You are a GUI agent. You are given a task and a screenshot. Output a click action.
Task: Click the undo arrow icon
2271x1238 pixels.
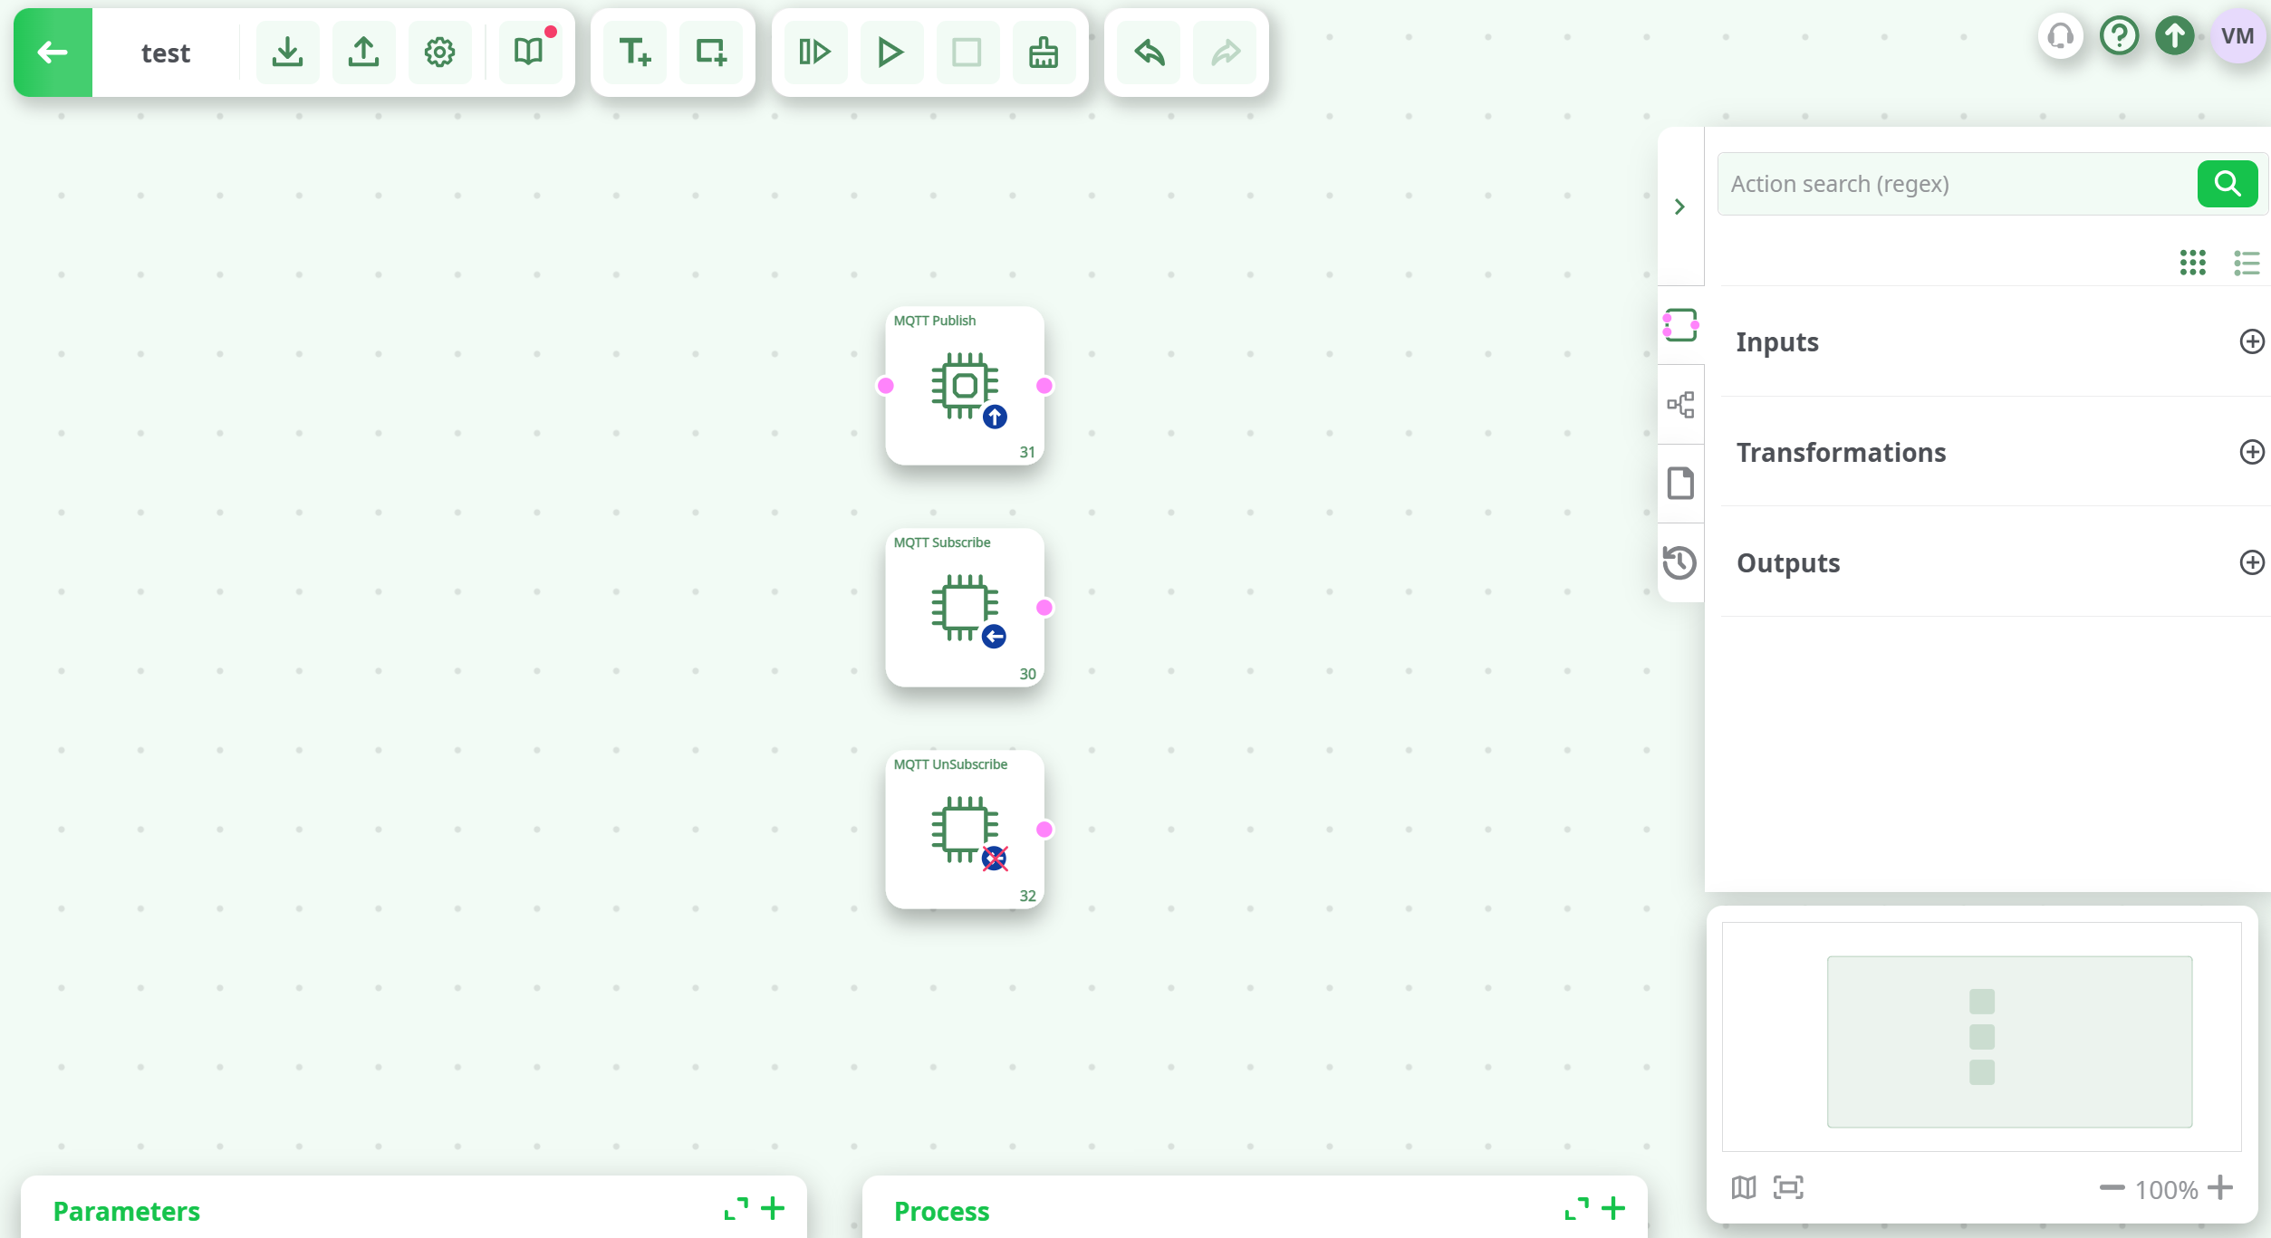(x=1149, y=53)
